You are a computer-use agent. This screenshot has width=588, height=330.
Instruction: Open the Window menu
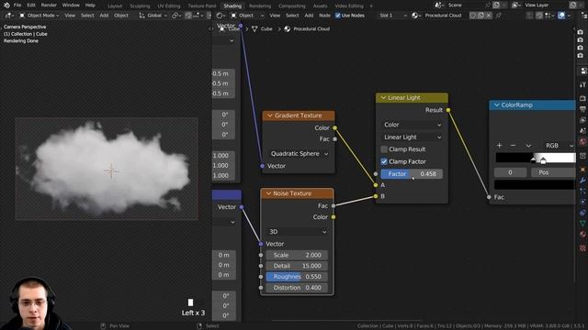coord(71,5)
